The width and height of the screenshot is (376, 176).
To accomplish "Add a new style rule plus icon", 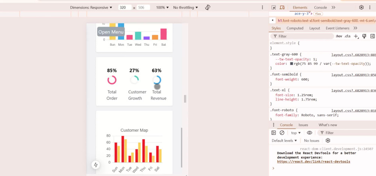I will pos(356,36).
